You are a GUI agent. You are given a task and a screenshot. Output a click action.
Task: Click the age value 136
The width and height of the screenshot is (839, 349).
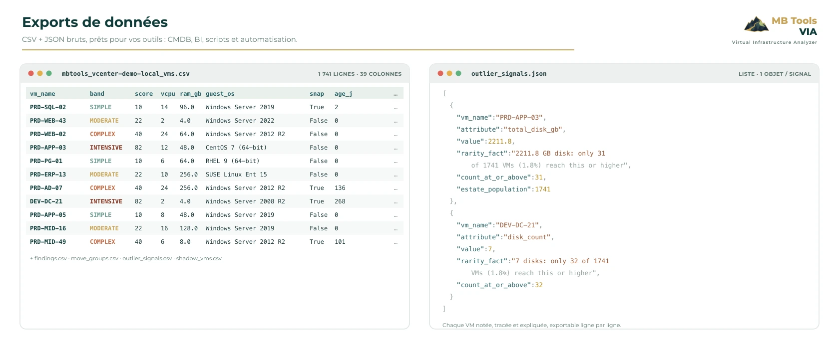pyautogui.click(x=340, y=188)
